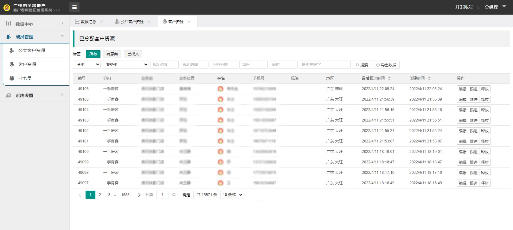Image resolution: width=513 pixels, height=230 pixels.
Task: Click 跟进 for row 49100
Action: [474, 152]
